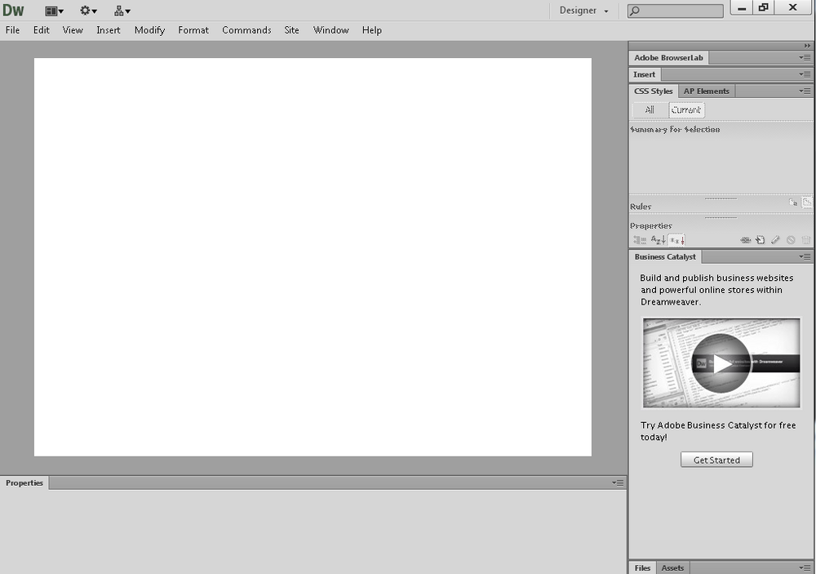This screenshot has width=816, height=574.
Task: Switch to the AP Elements tab
Action: [706, 91]
